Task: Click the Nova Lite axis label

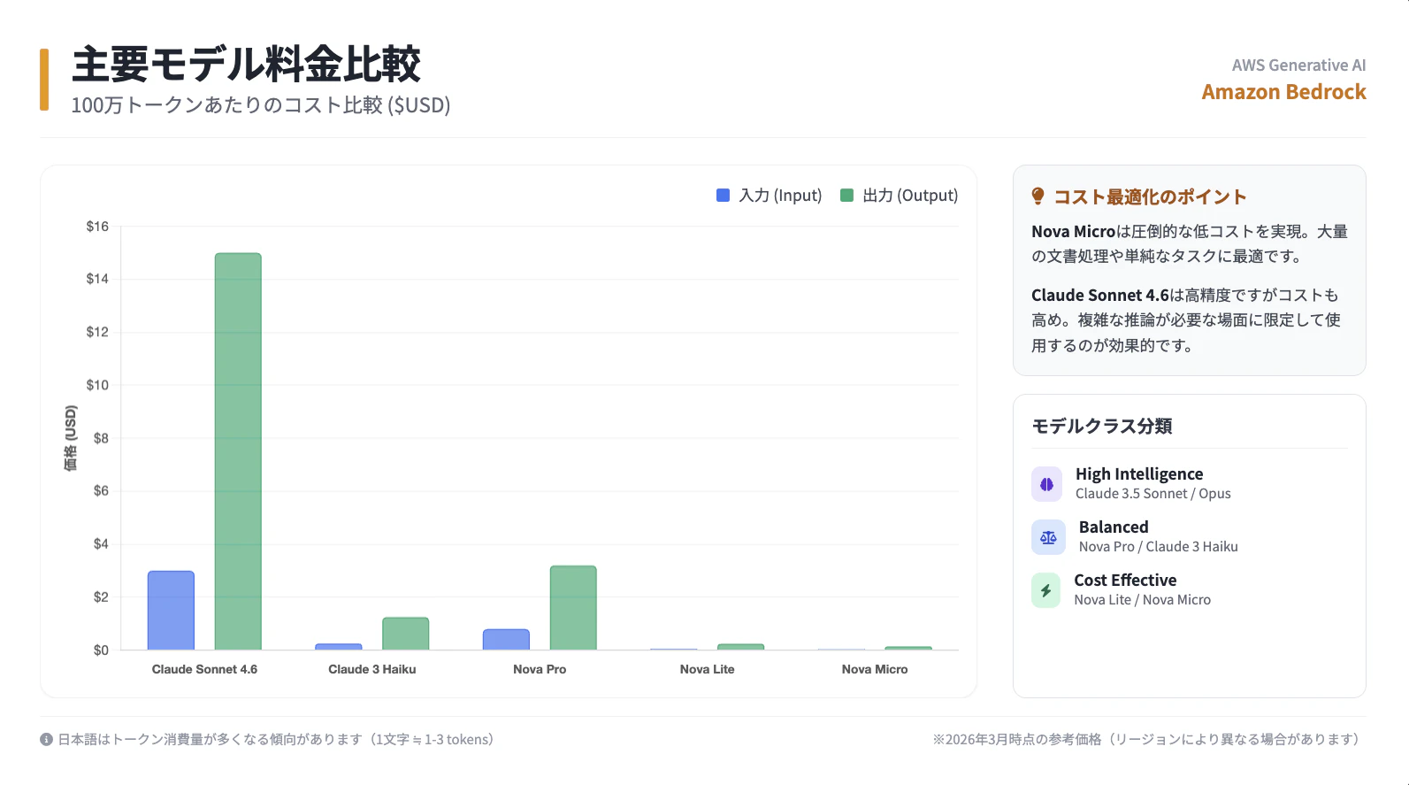Action: (x=708, y=669)
